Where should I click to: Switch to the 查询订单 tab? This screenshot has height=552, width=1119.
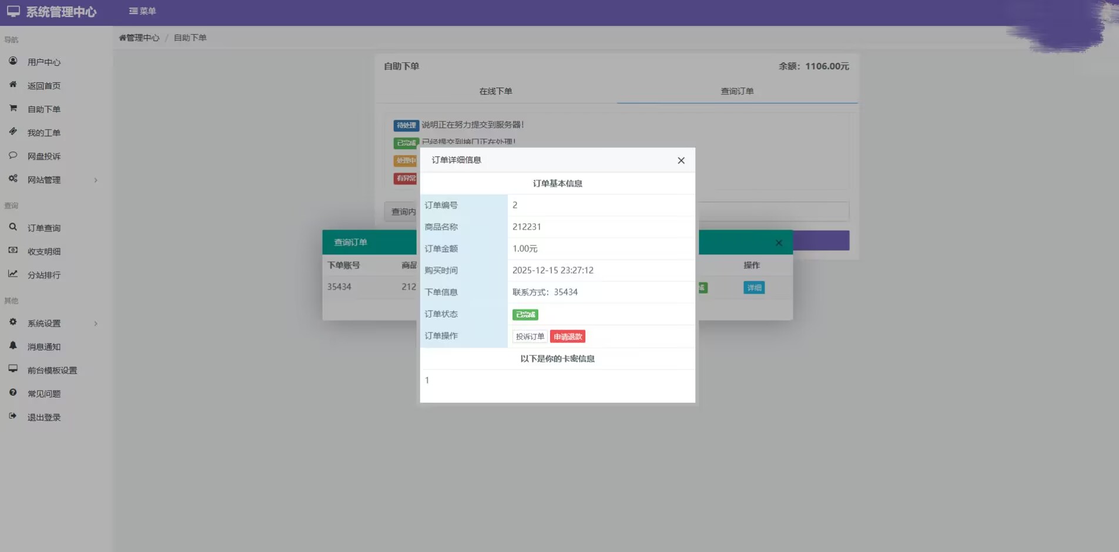pos(737,91)
